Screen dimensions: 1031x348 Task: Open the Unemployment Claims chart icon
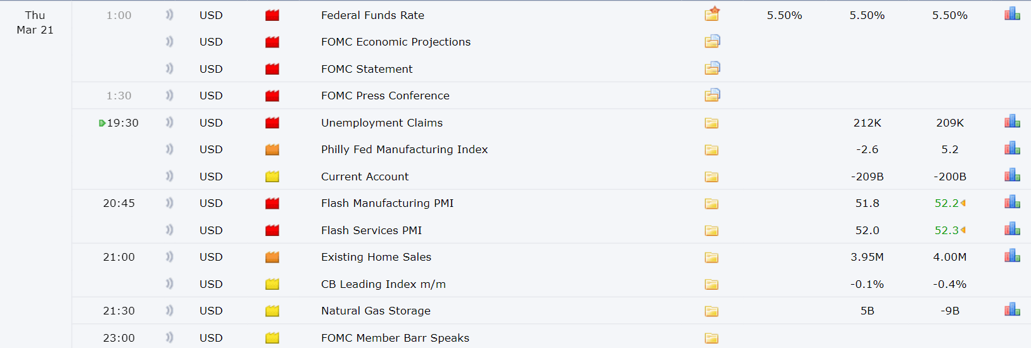[1012, 121]
